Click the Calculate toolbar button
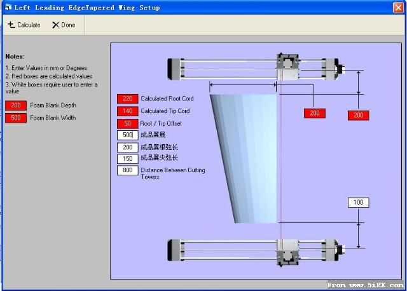Viewport: 407px width, 291px height. tap(24, 25)
